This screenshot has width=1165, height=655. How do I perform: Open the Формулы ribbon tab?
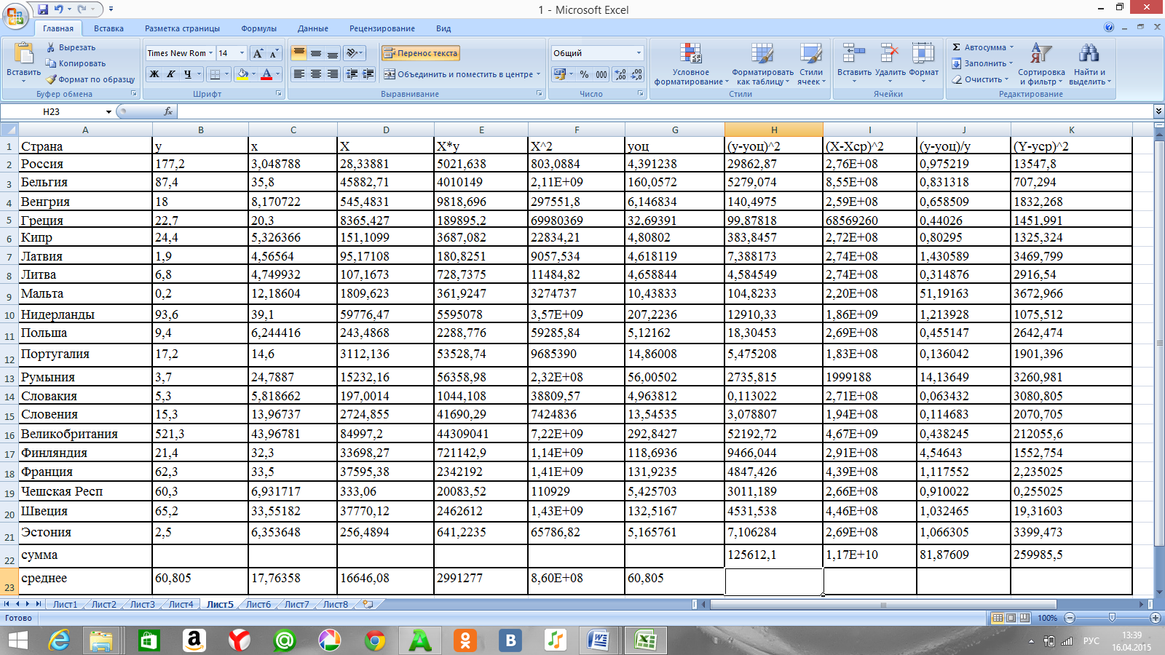pyautogui.click(x=258, y=28)
